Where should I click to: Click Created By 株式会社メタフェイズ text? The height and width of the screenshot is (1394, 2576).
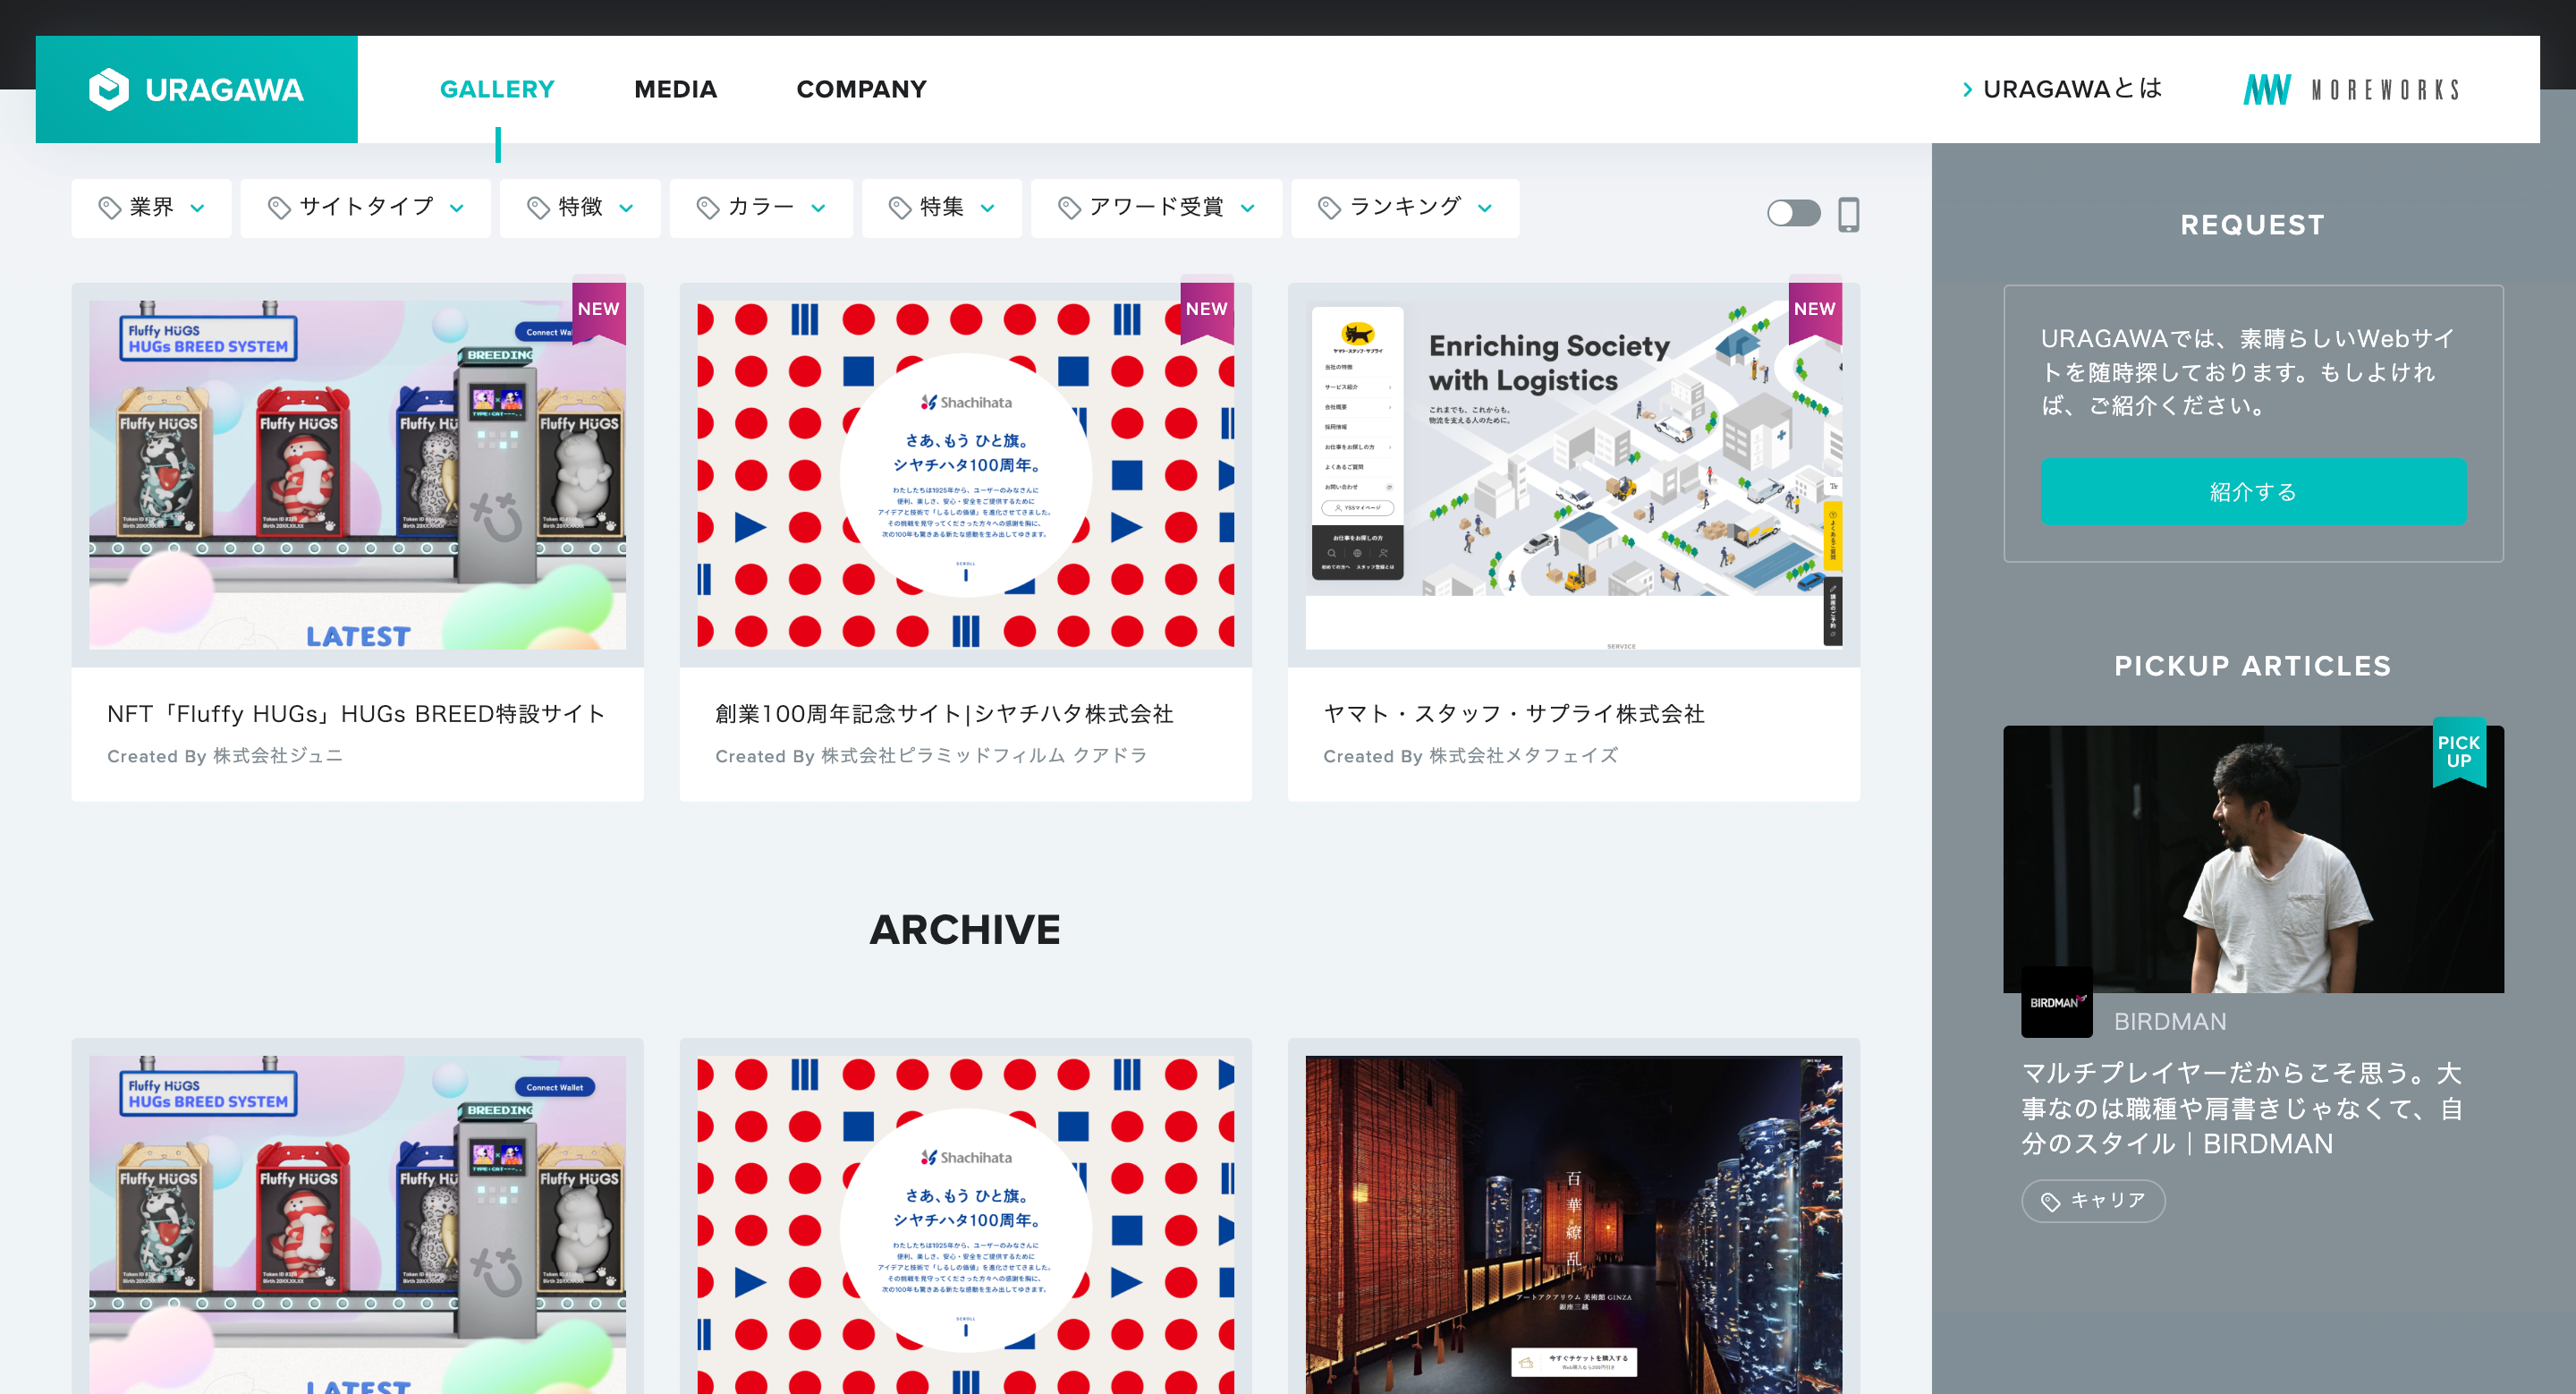click(1470, 756)
